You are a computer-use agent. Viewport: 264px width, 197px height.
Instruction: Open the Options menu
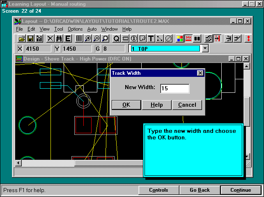click(x=75, y=29)
